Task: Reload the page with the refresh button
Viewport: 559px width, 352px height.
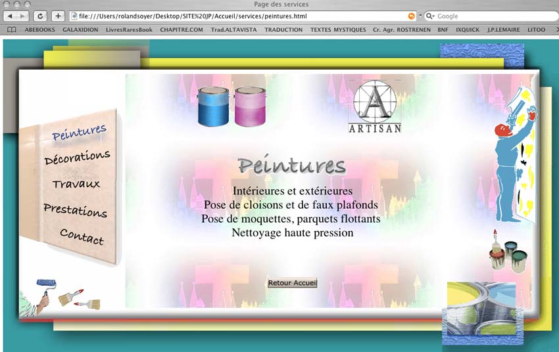Action: (x=40, y=16)
